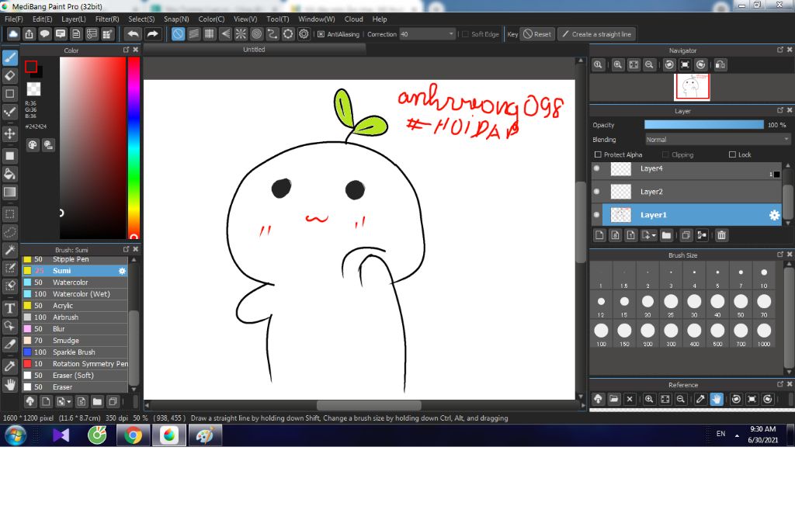Select the Hand tool in left toolbar
The width and height of the screenshot is (795, 513).
click(x=10, y=385)
